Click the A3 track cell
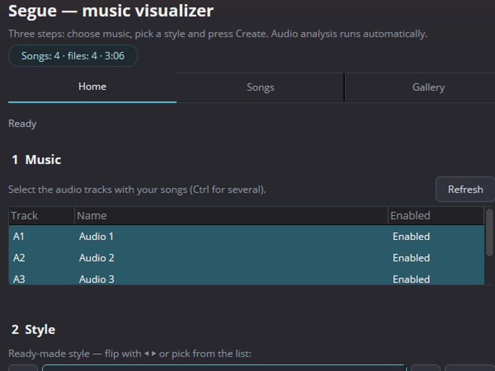This screenshot has width=495, height=371. pos(19,279)
